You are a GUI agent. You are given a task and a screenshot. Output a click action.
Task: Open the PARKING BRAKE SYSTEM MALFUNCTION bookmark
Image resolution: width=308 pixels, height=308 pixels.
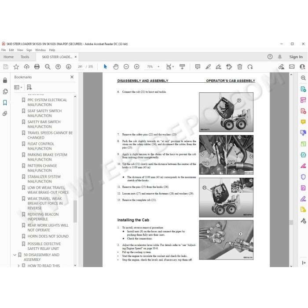coord(48,157)
